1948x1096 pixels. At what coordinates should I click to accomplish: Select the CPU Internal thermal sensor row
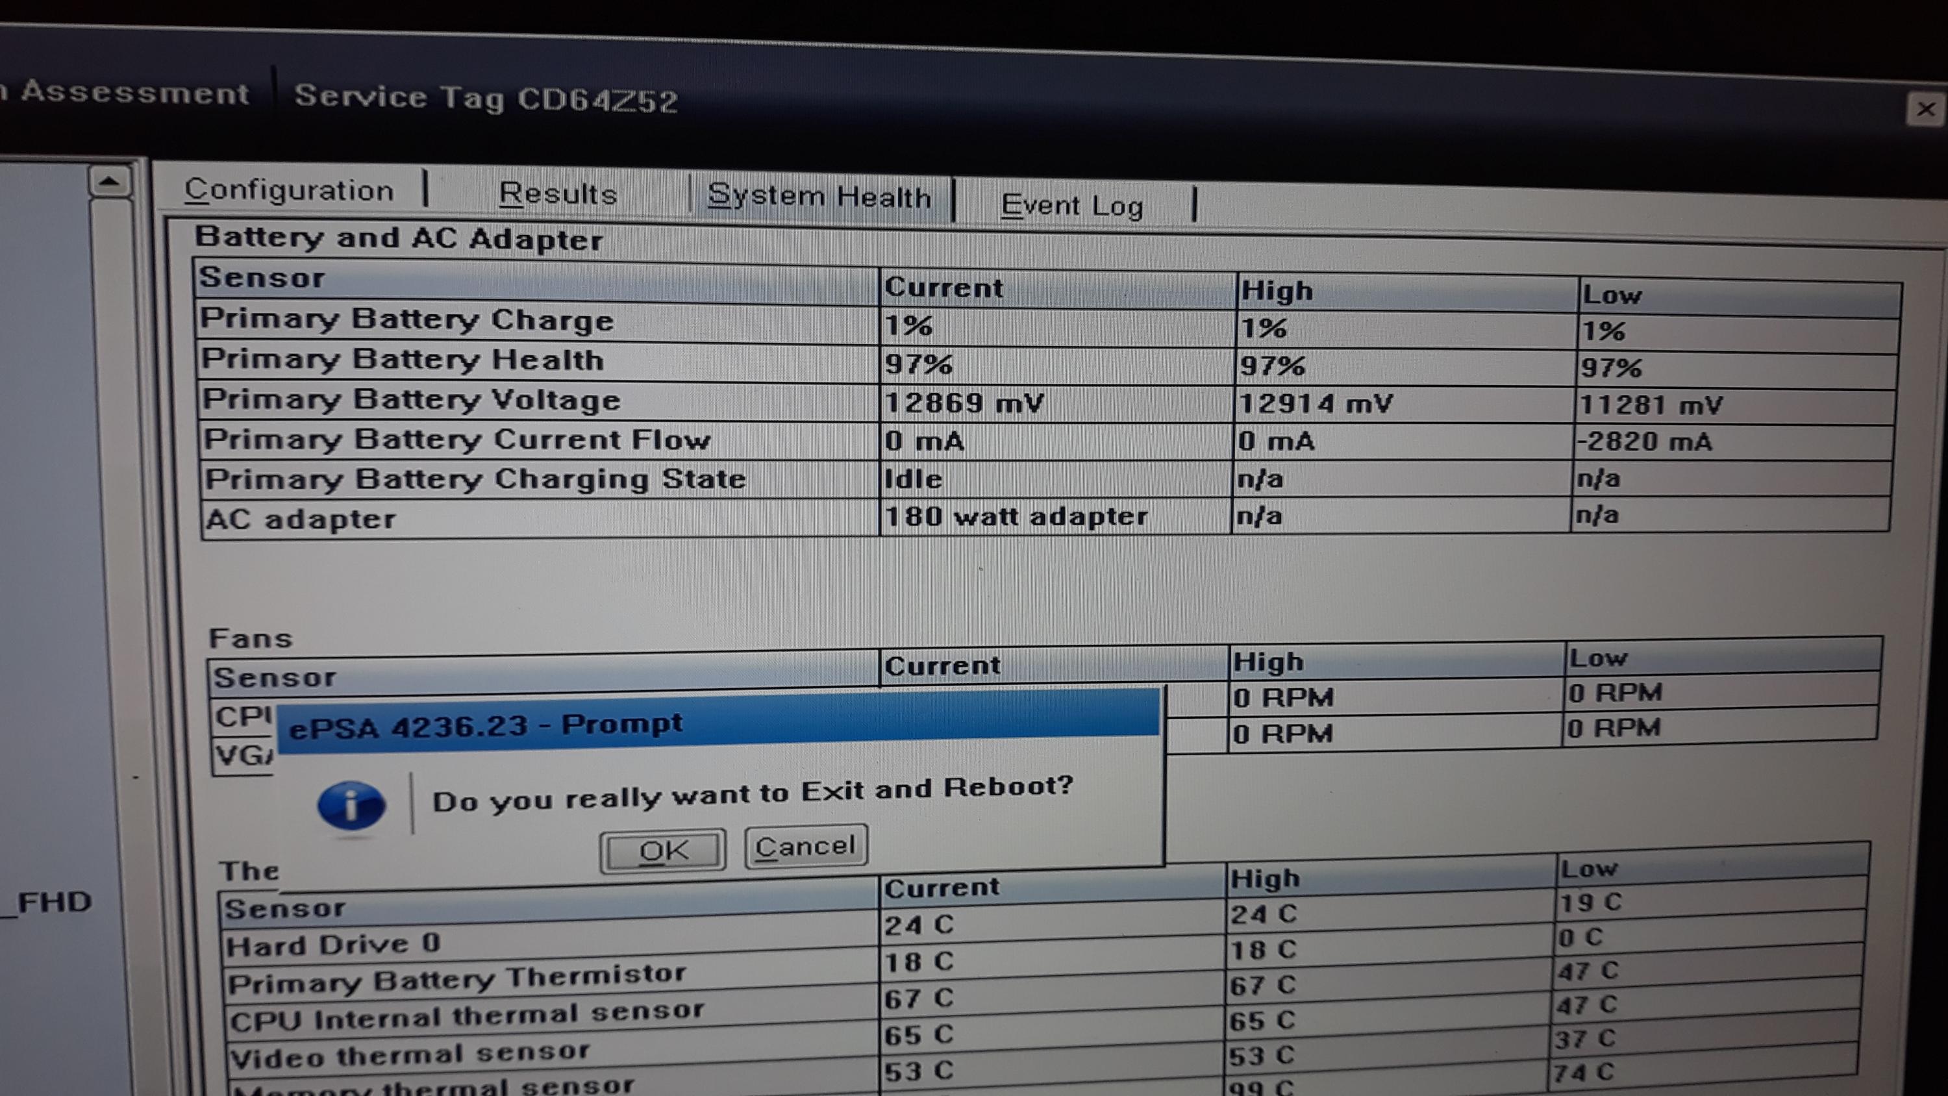[x=467, y=1017]
